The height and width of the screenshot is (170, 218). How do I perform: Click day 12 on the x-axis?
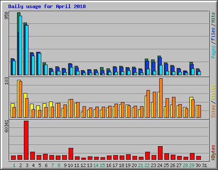[x=83, y=165]
